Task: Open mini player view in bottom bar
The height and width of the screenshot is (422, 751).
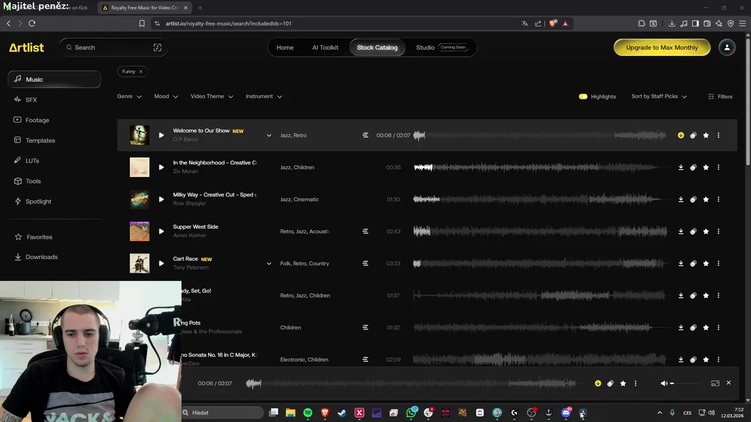Action: tap(715, 383)
